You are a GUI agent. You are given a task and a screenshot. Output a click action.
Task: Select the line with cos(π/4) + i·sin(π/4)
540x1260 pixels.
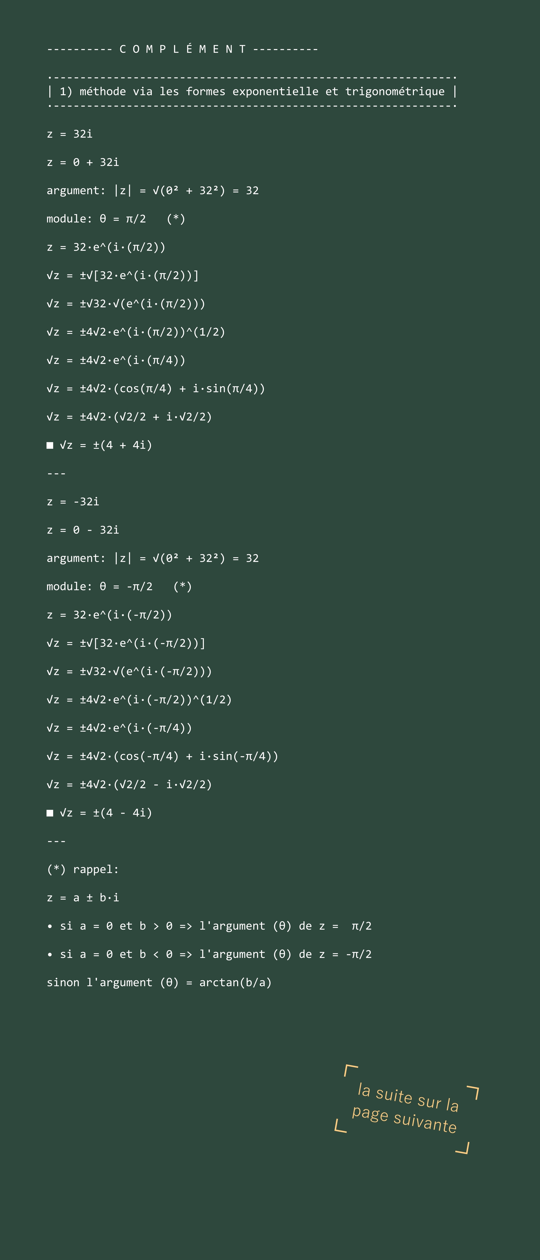coord(156,388)
